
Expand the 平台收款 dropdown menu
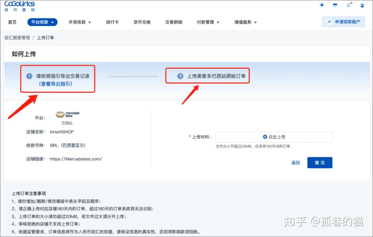click(x=42, y=21)
